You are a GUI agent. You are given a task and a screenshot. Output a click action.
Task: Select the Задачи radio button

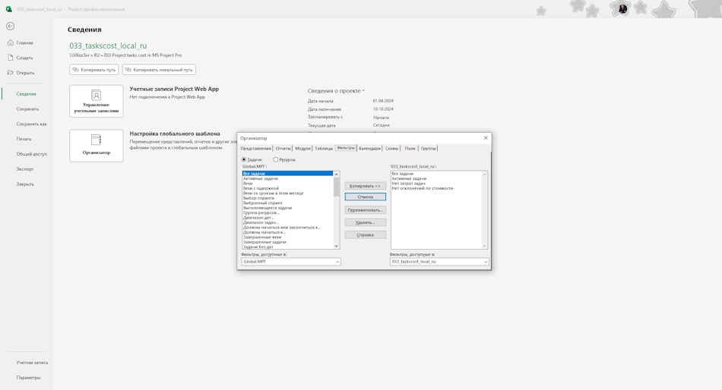[x=244, y=159]
